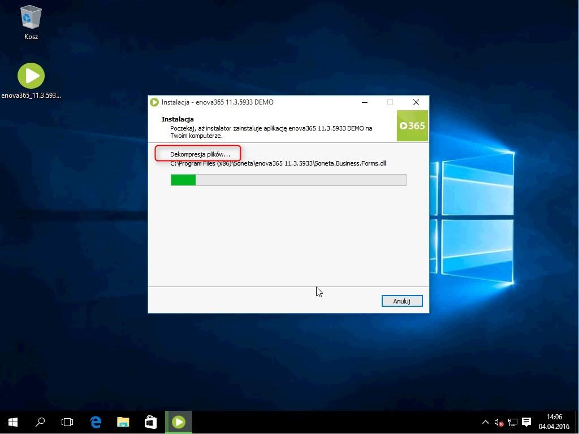The width and height of the screenshot is (579, 434).
Task: Click the installation progress bar
Action: (288, 180)
